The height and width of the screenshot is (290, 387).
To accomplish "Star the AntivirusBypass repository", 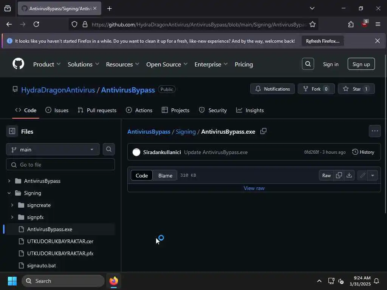I will (356, 89).
